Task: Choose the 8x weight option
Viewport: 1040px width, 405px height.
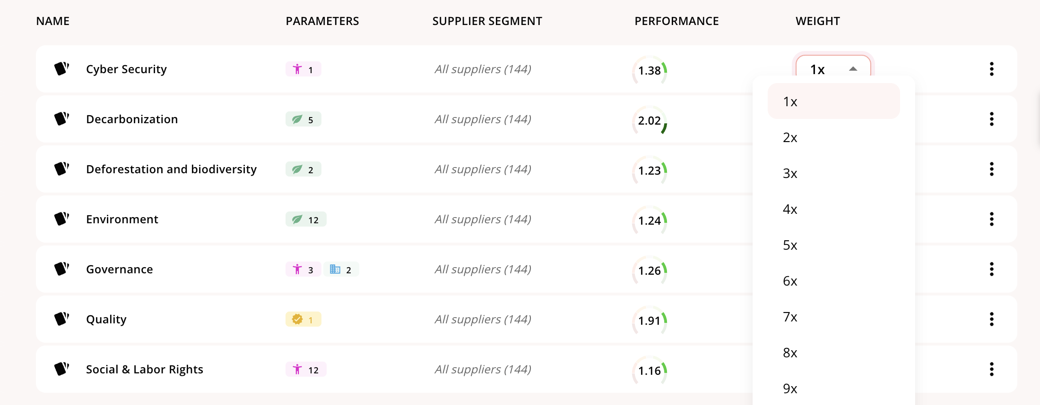Action: [x=790, y=353]
